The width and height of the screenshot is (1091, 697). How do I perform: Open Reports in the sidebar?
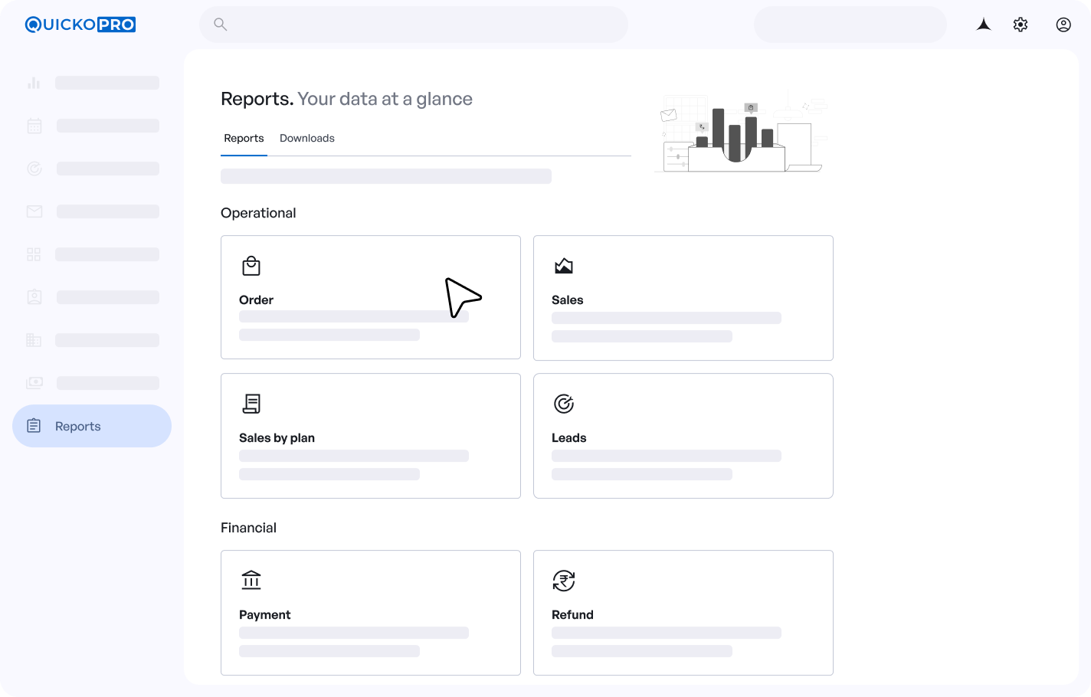click(x=92, y=426)
